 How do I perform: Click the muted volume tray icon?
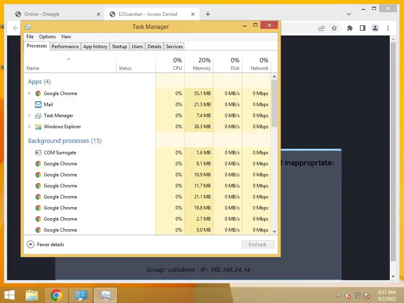348,296
